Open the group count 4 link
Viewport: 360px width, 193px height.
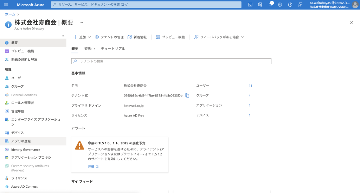pos(250,95)
